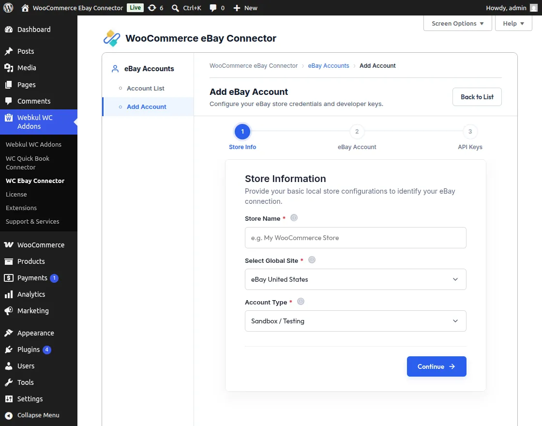Open updates icon showing 6
Image resolution: width=542 pixels, height=426 pixels.
click(x=152, y=8)
